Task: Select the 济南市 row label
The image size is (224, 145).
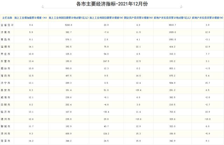Action: [x=6, y=32]
